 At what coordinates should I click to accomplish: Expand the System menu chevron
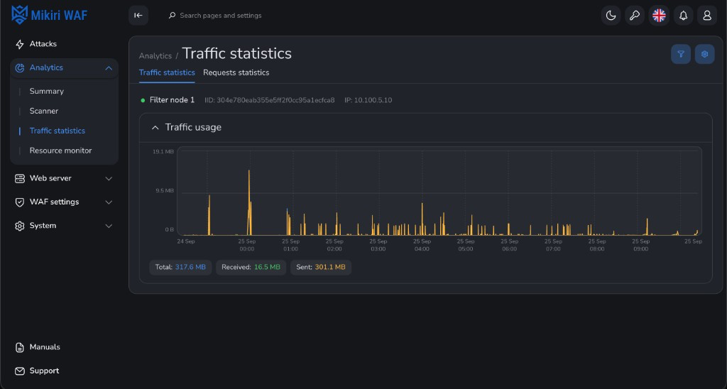click(x=109, y=226)
